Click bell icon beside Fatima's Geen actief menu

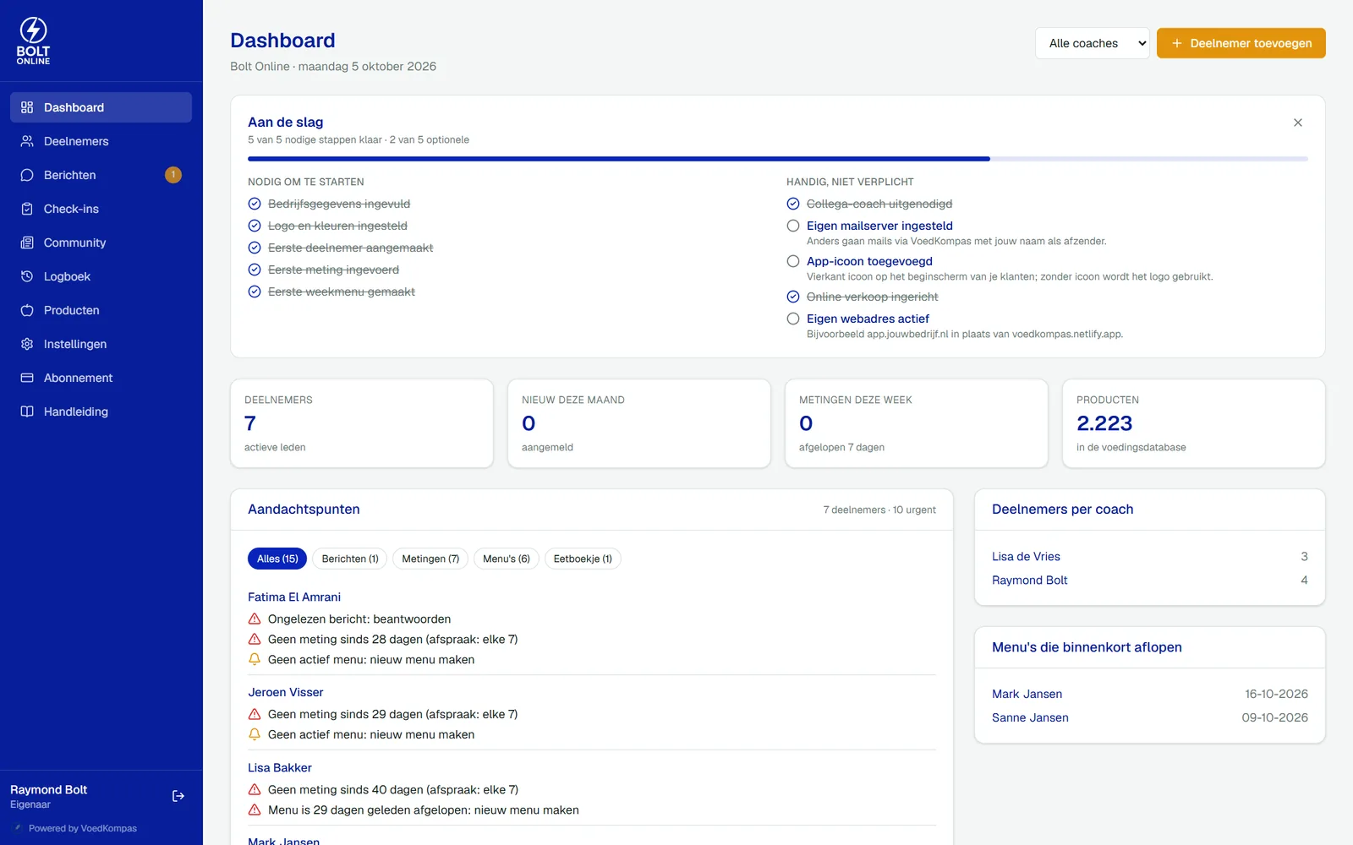[x=255, y=659]
